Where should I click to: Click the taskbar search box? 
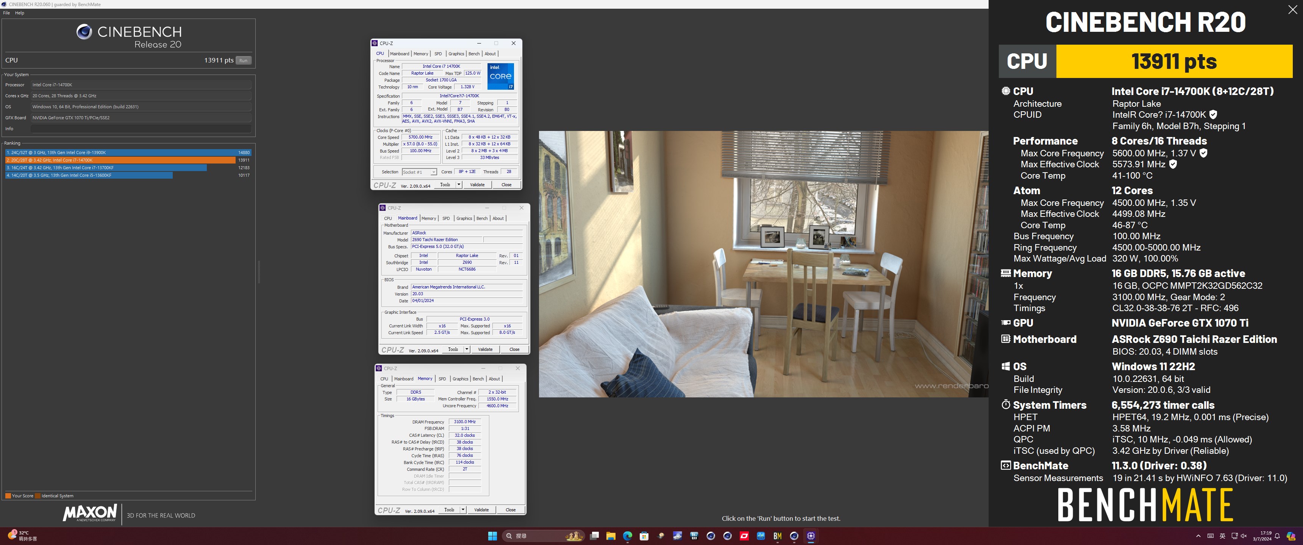(544, 536)
